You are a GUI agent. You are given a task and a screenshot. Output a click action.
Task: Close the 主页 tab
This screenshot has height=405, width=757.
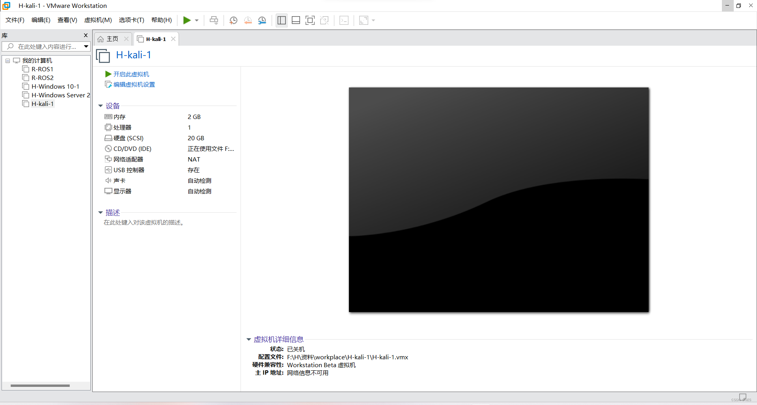pyautogui.click(x=127, y=39)
